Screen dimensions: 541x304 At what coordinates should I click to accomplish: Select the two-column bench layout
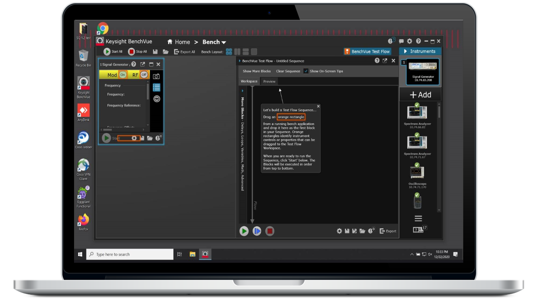pos(237,52)
